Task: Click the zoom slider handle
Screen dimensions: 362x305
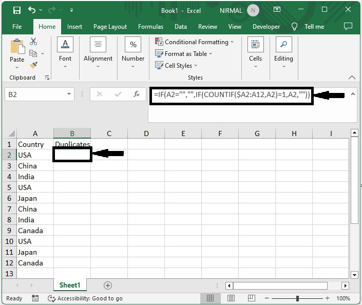Action: pos(297,298)
